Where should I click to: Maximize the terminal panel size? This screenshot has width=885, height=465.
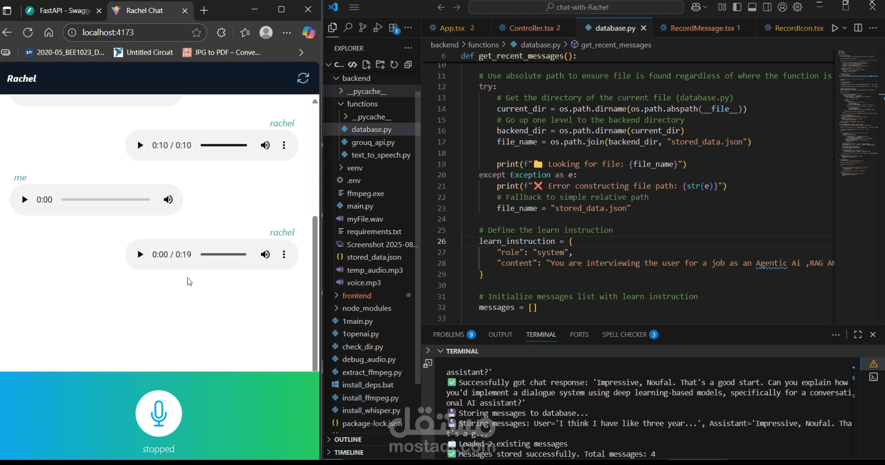pyautogui.click(x=858, y=335)
